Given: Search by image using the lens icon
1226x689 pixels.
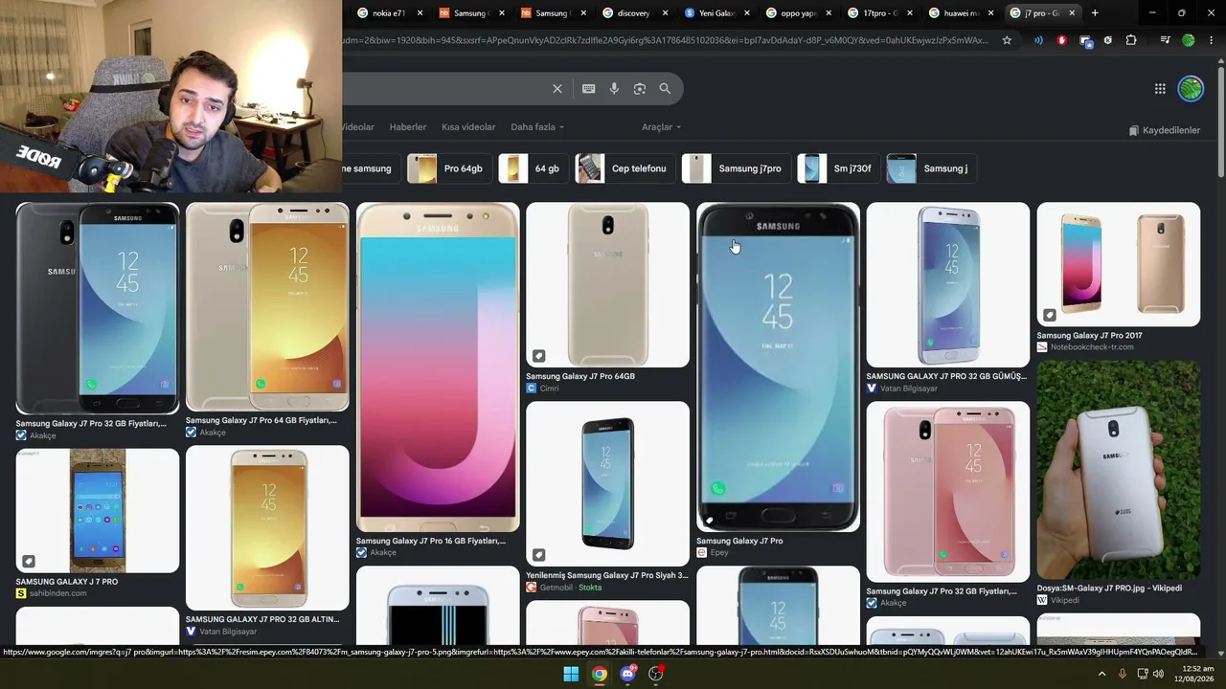Looking at the screenshot, I should pos(640,89).
